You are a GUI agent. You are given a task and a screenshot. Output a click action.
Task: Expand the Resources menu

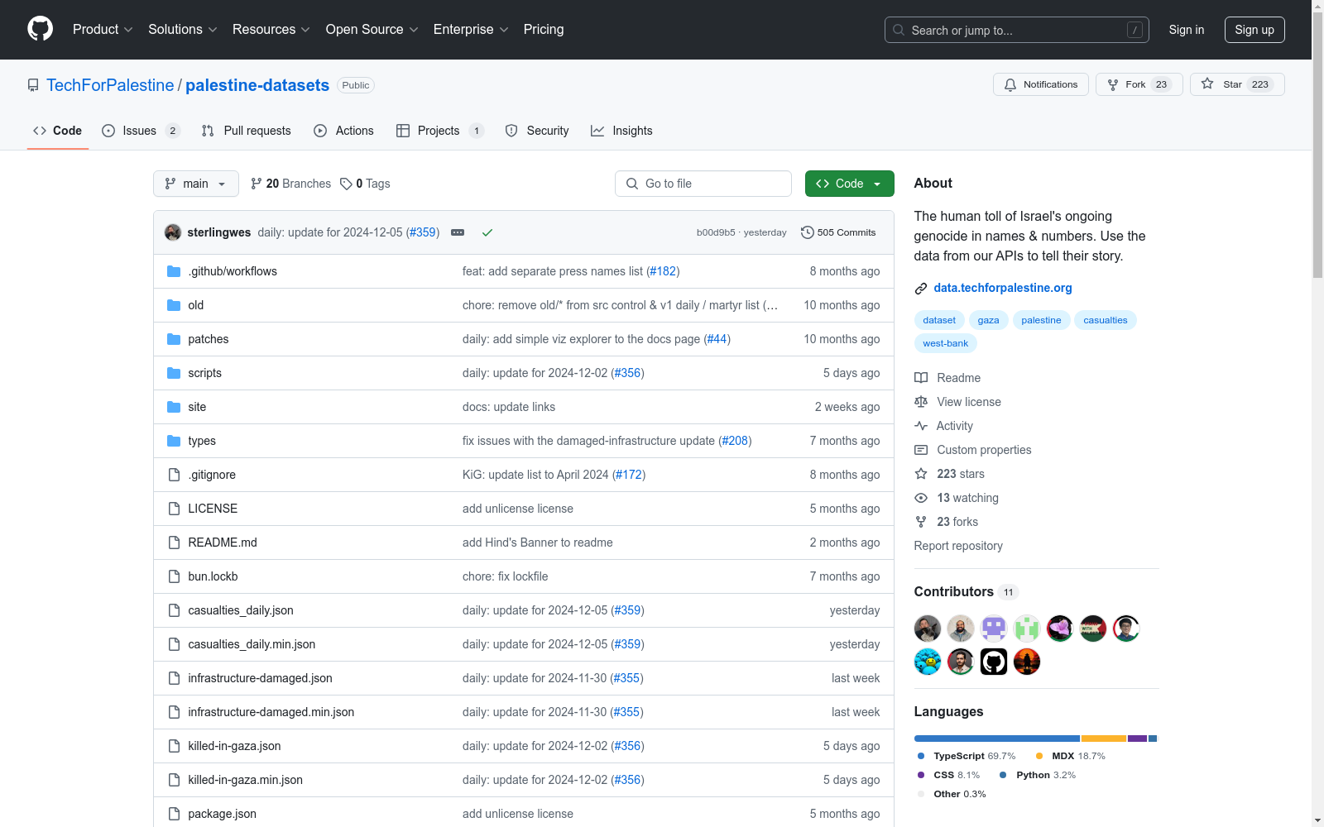[x=271, y=29]
